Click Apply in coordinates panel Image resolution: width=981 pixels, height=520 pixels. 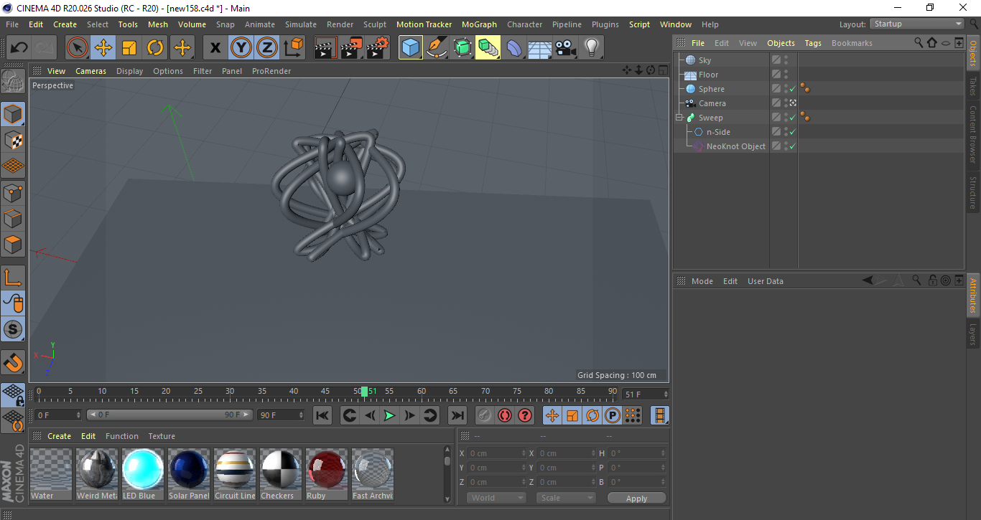[x=636, y=498]
